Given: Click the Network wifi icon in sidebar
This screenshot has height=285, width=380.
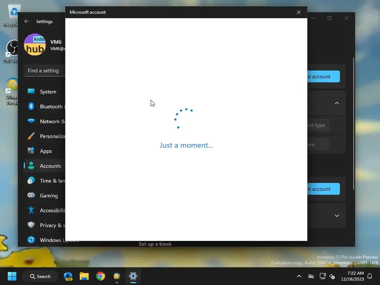Looking at the screenshot, I should coord(31,121).
